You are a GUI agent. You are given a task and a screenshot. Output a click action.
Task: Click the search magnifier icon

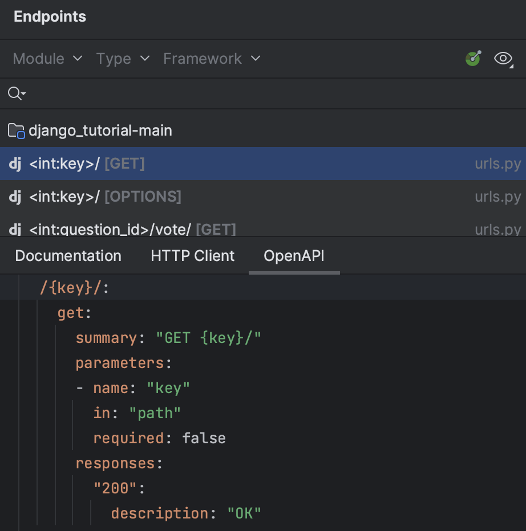click(17, 93)
